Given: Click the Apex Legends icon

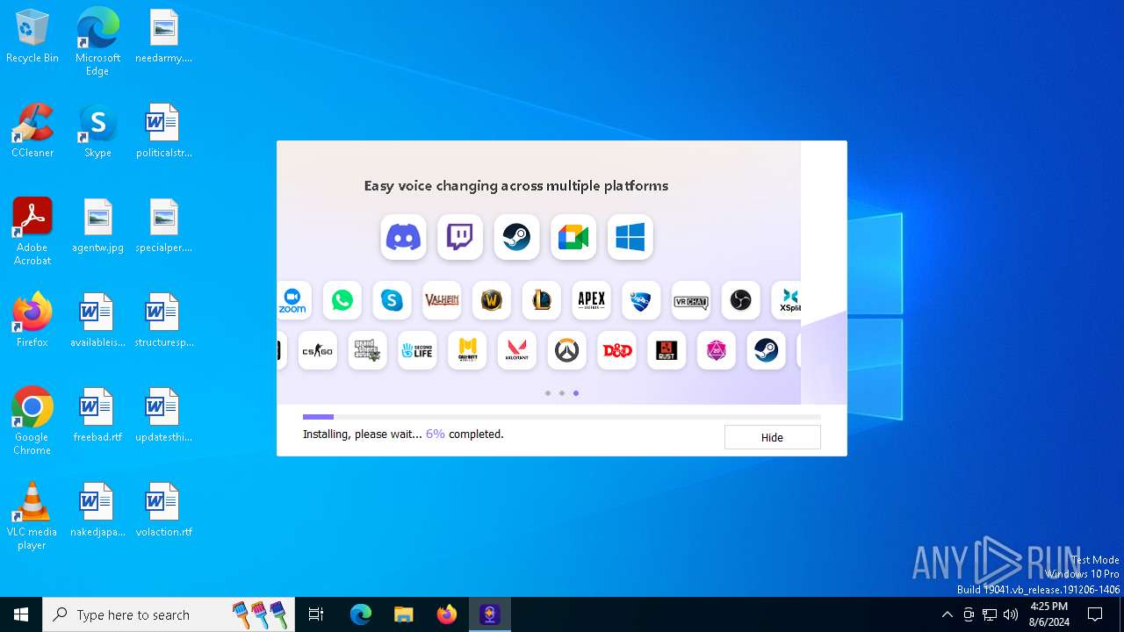Looking at the screenshot, I should tap(591, 301).
